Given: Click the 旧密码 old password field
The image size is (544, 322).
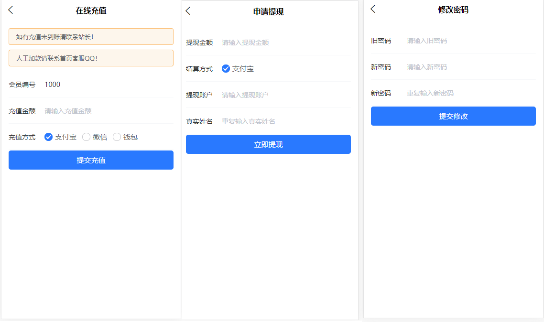Looking at the screenshot, I should (470, 41).
